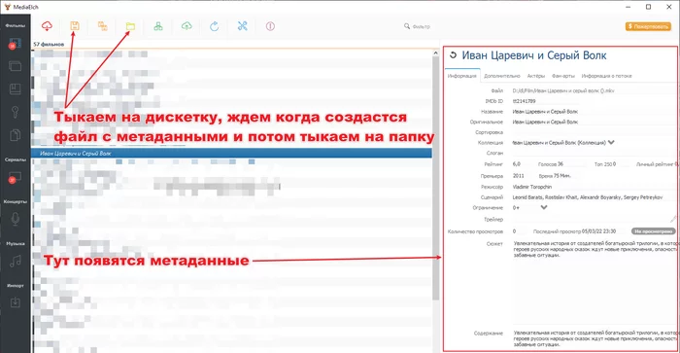Image resolution: width=680 pixels, height=353 pixels.
Task: Click the blue circular reload icon
Action: coord(215,26)
